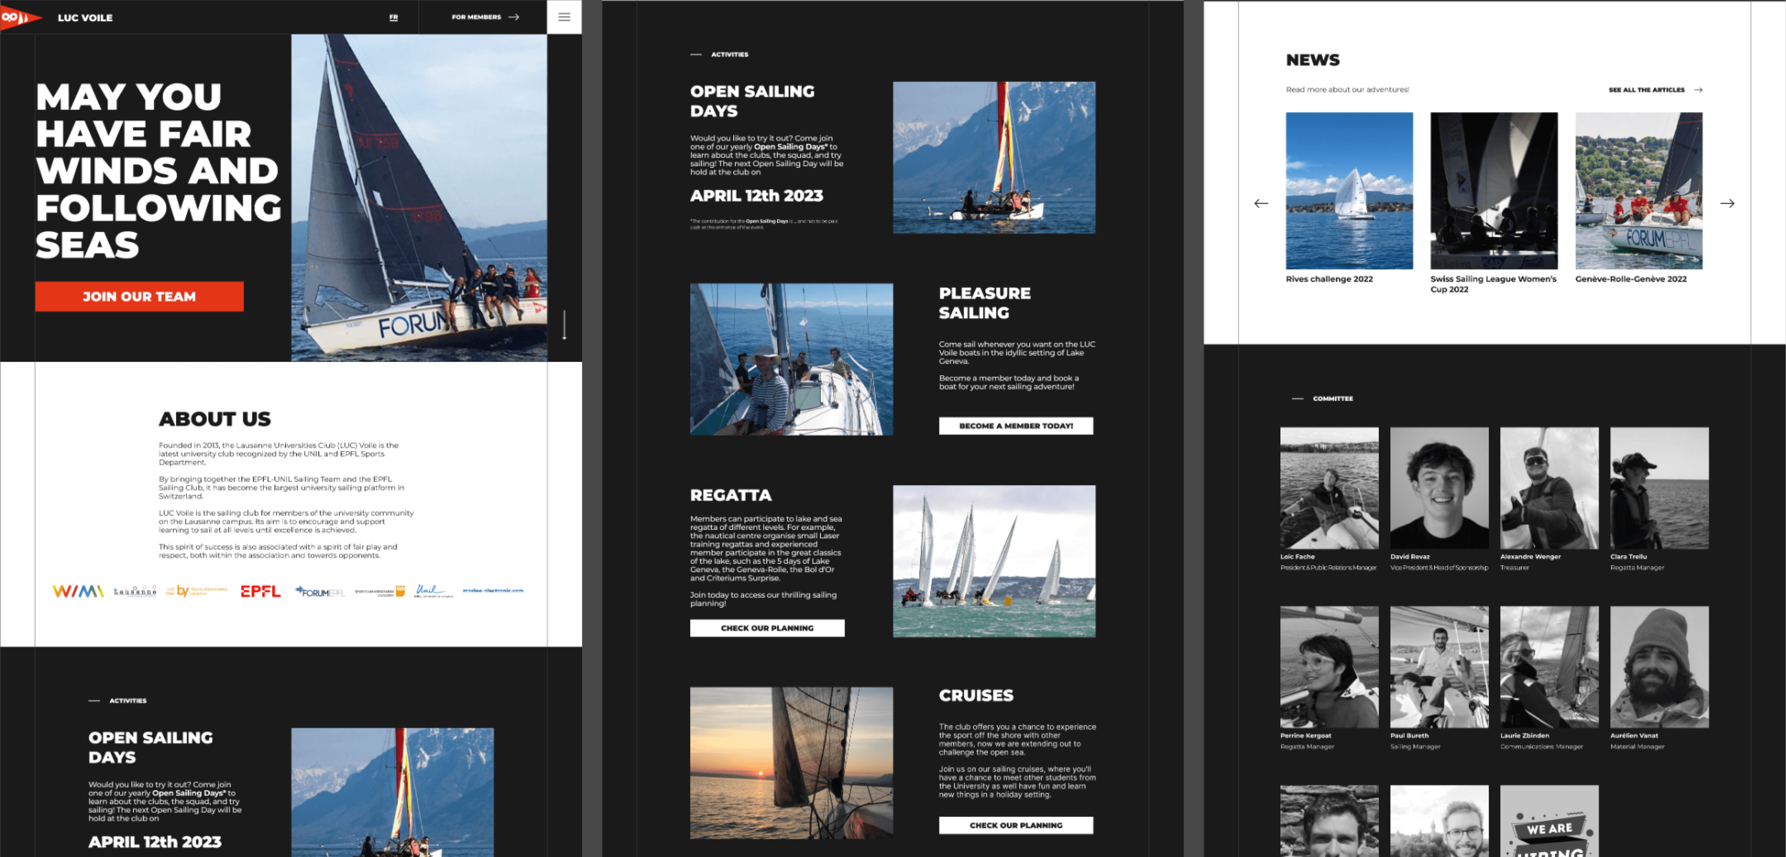Viewport: 1786px width, 857px height.
Task: Open the Rives challenge 2022 article thumbnail
Action: pos(1349,191)
